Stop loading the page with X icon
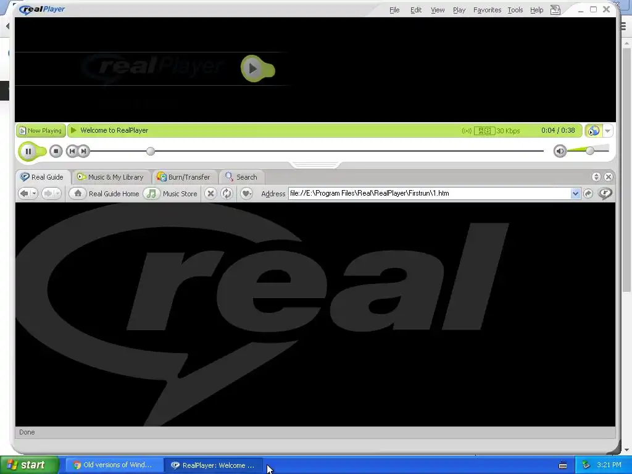 pyautogui.click(x=210, y=193)
